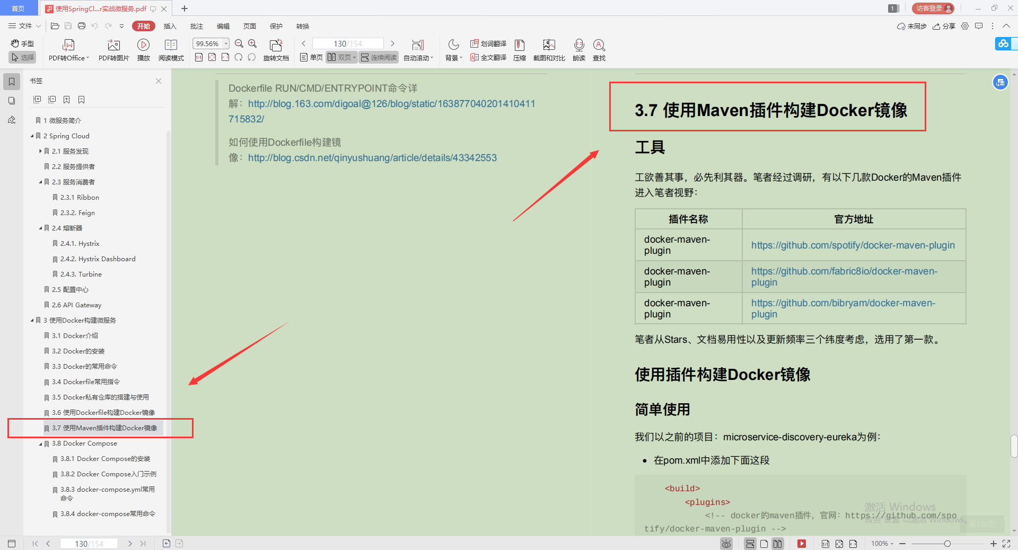Click the 访客登录 guest login button
The image size is (1018, 550).
point(932,8)
